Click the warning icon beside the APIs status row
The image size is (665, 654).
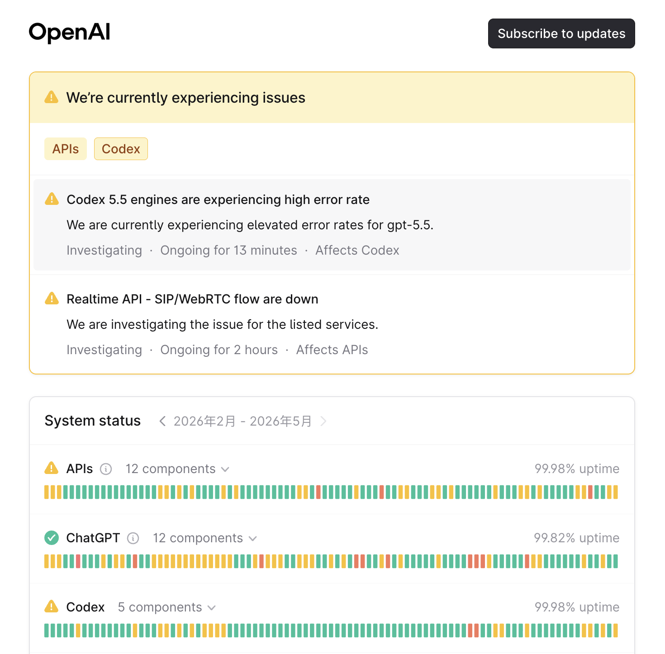click(x=52, y=468)
